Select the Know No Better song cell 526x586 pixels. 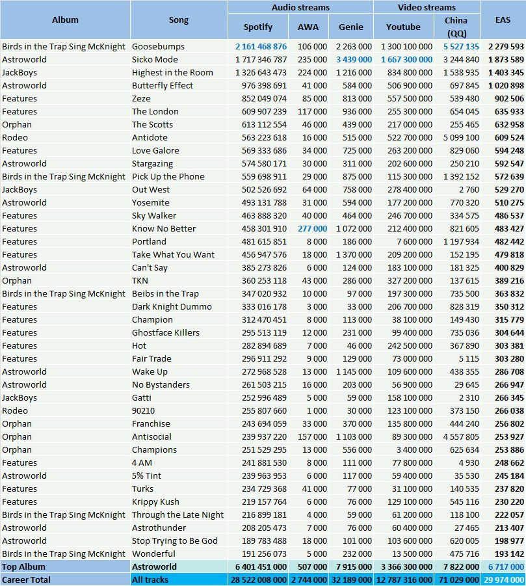(179, 229)
